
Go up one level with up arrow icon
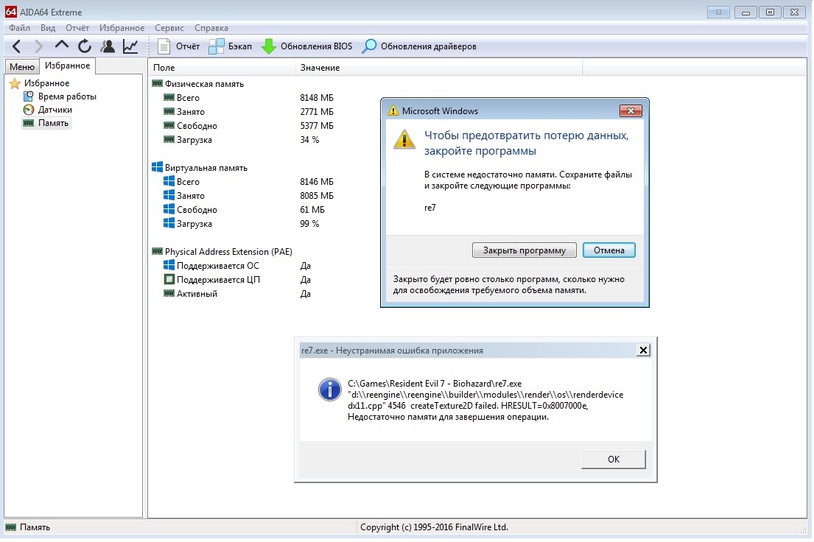pyautogui.click(x=62, y=46)
